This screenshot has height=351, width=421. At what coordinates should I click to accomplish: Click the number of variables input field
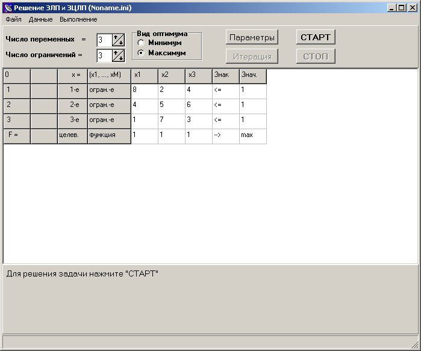tap(104, 40)
